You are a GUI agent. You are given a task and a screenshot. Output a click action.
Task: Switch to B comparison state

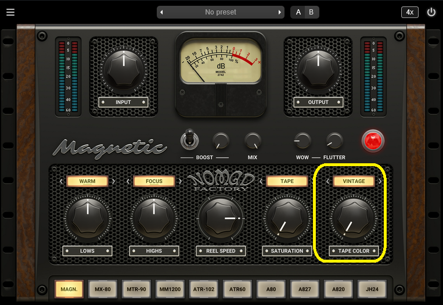coord(311,12)
